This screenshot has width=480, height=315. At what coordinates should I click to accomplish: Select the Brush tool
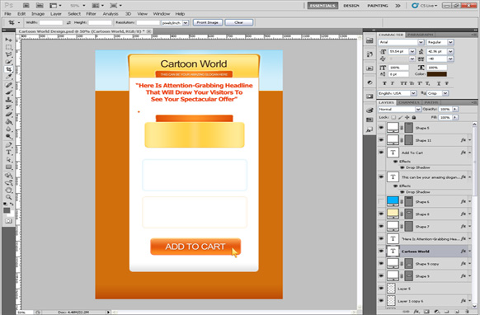pyautogui.click(x=8, y=92)
